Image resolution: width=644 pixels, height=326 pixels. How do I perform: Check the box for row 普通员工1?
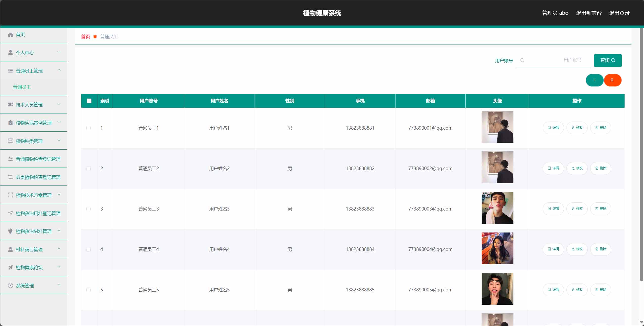pyautogui.click(x=88, y=128)
